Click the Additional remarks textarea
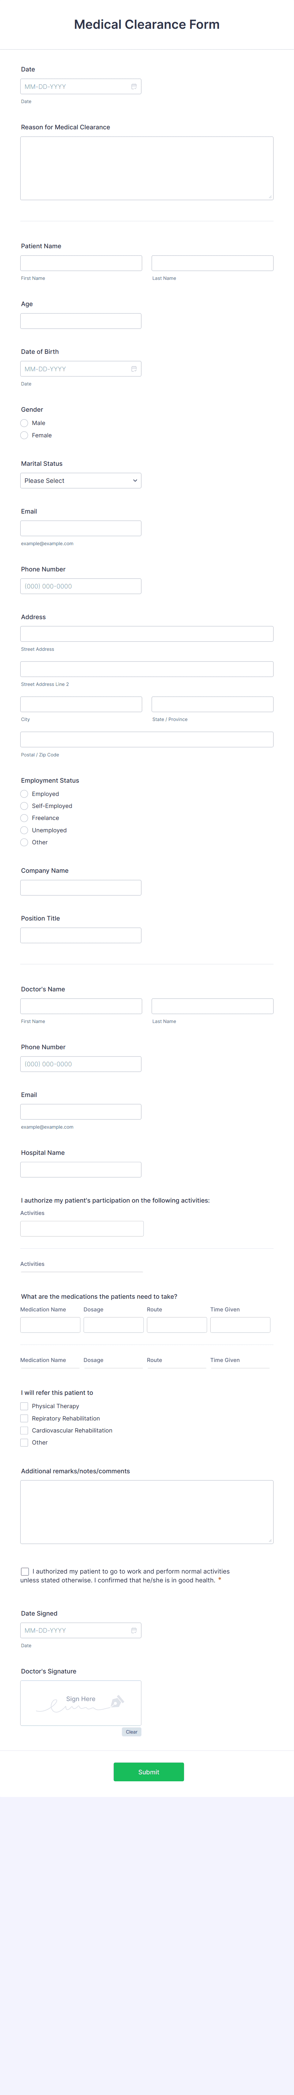 [x=147, y=1512]
